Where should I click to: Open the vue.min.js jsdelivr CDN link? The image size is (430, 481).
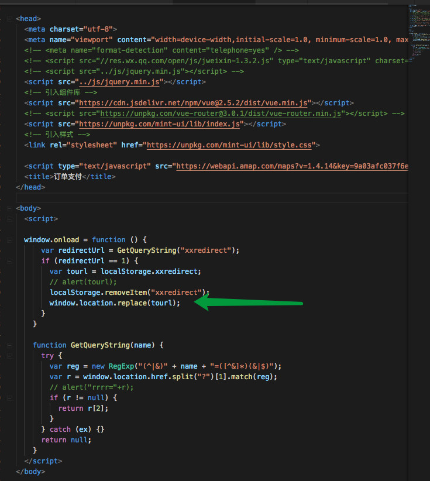[x=193, y=103]
